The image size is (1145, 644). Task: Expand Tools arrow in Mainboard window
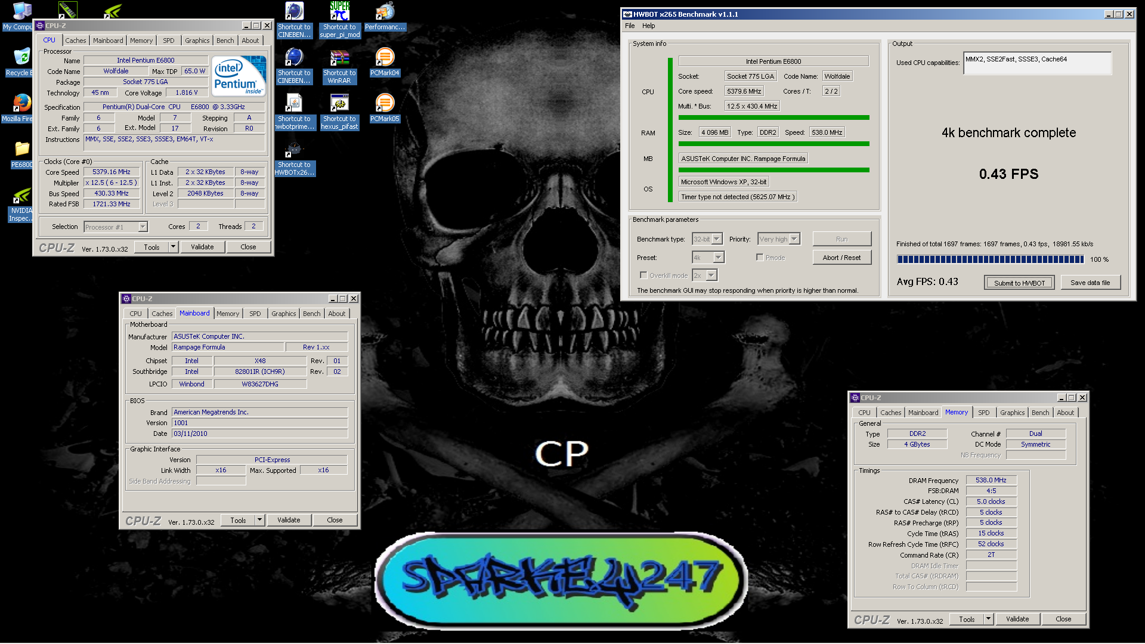click(259, 520)
